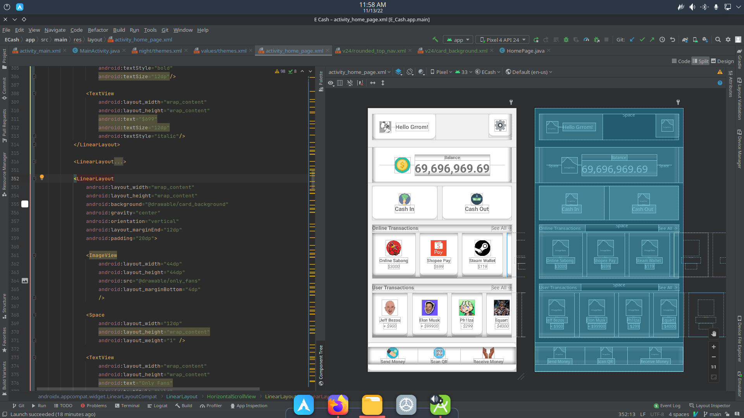The height and width of the screenshot is (418, 744).
Task: Click the Firefox icon in the dock
Action: [338, 405]
